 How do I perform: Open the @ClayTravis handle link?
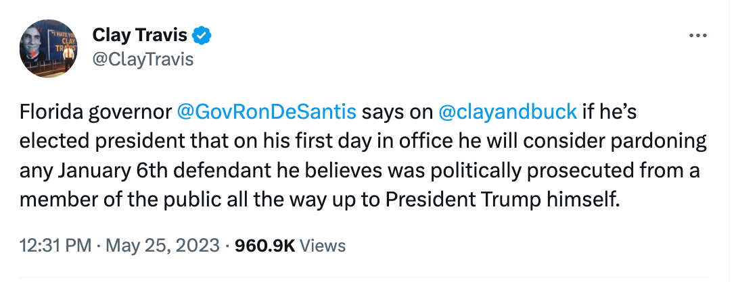tap(142, 59)
